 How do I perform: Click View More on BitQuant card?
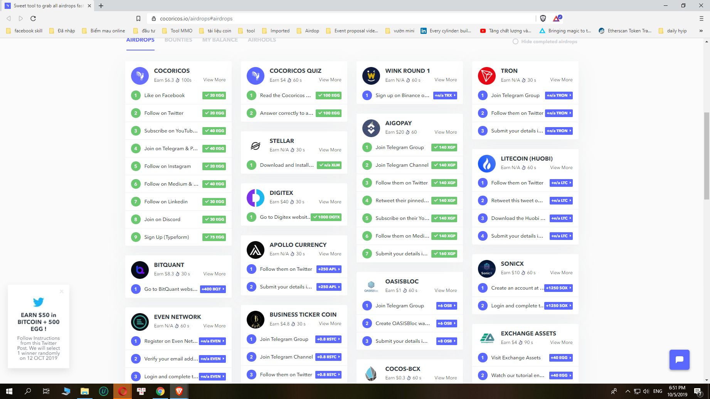[x=214, y=274]
